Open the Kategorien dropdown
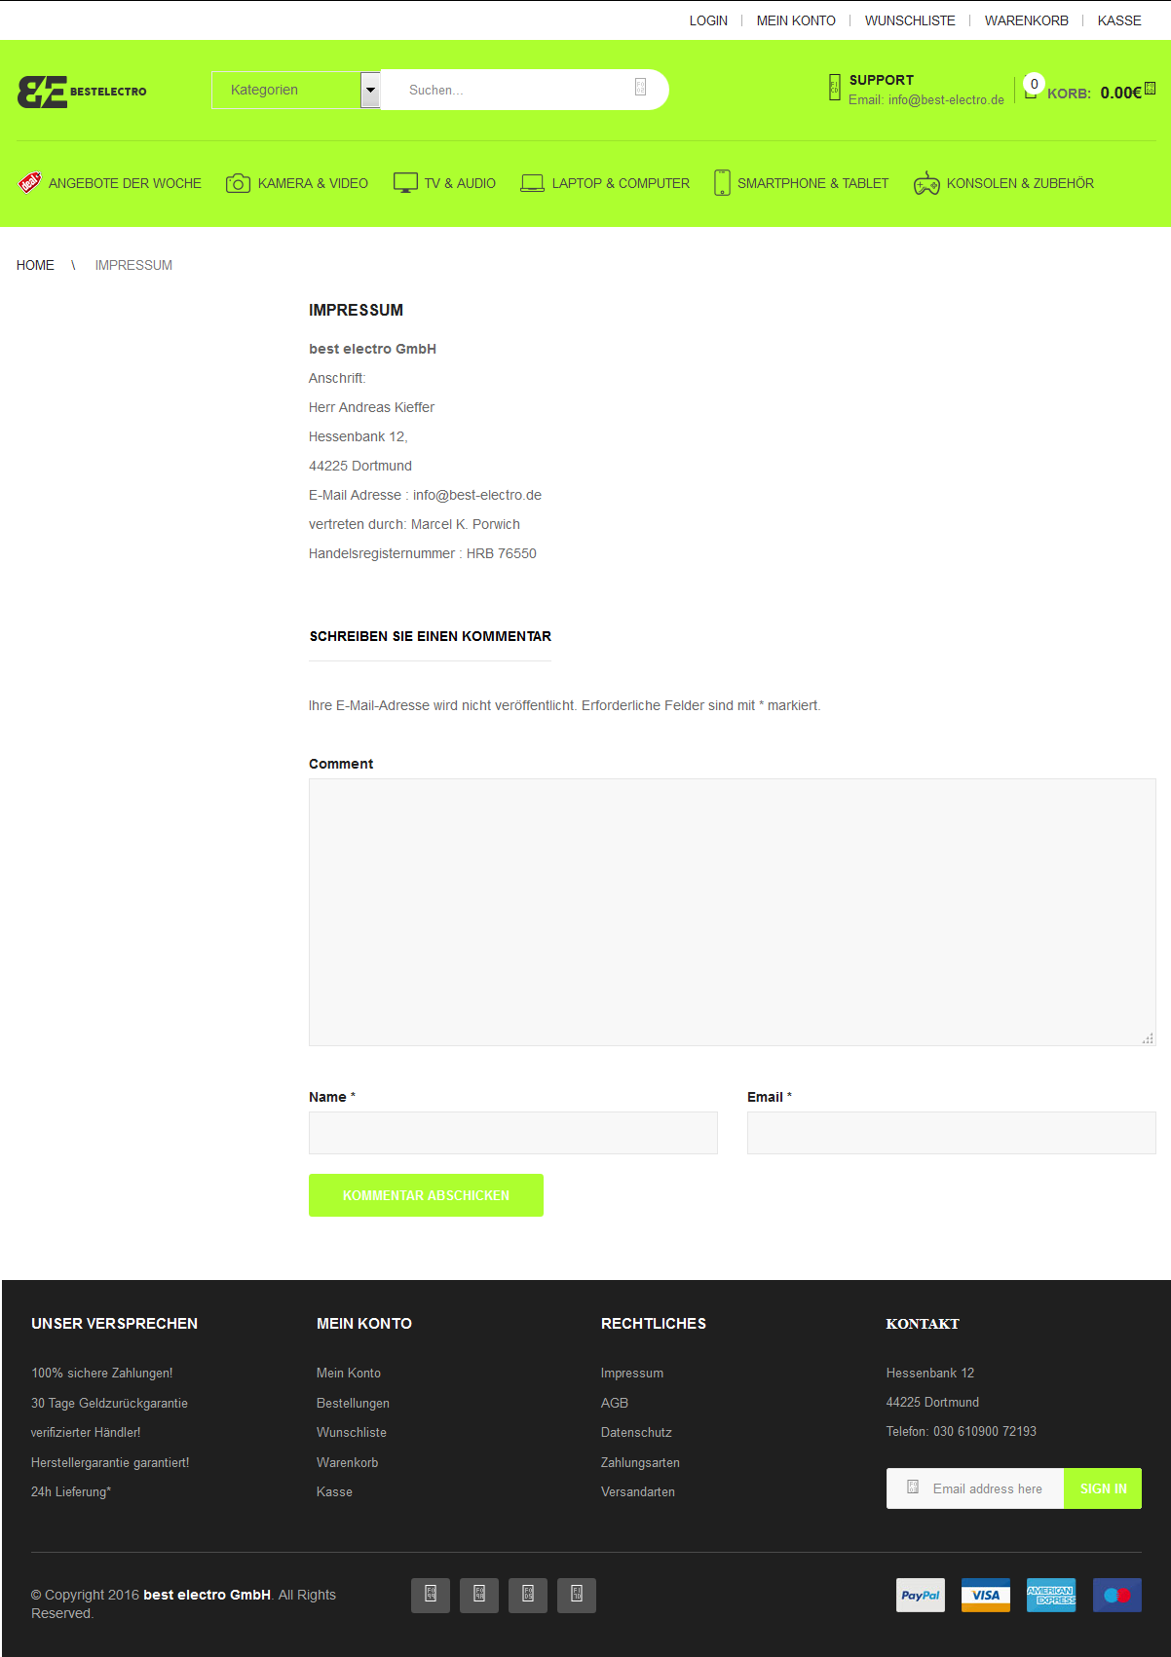 click(295, 90)
